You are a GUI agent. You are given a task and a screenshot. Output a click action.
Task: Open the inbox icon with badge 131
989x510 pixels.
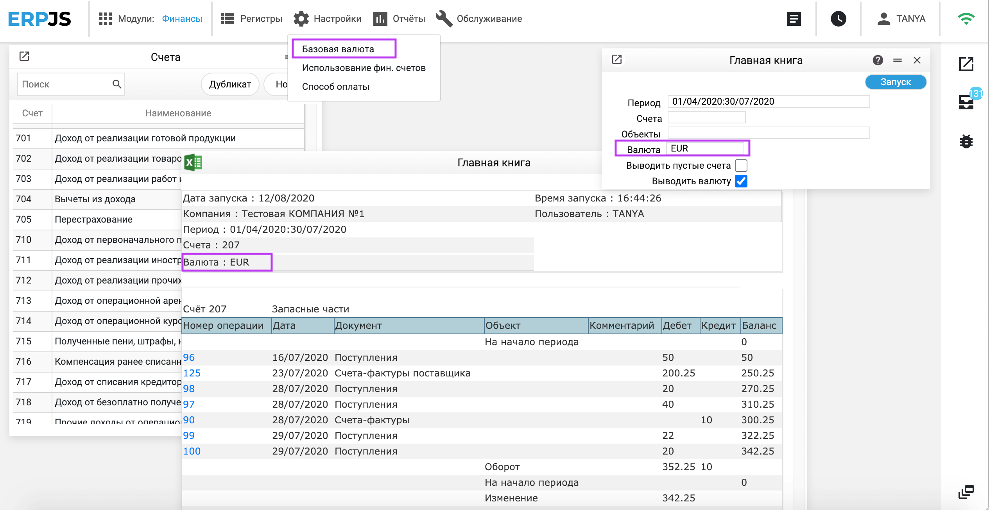pyautogui.click(x=966, y=102)
